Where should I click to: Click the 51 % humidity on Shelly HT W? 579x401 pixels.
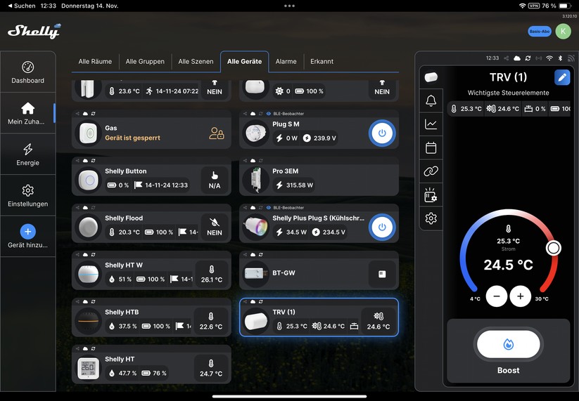click(x=125, y=280)
